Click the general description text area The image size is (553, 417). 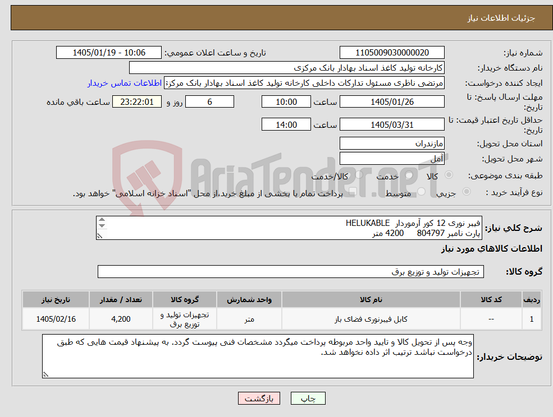click(x=289, y=228)
